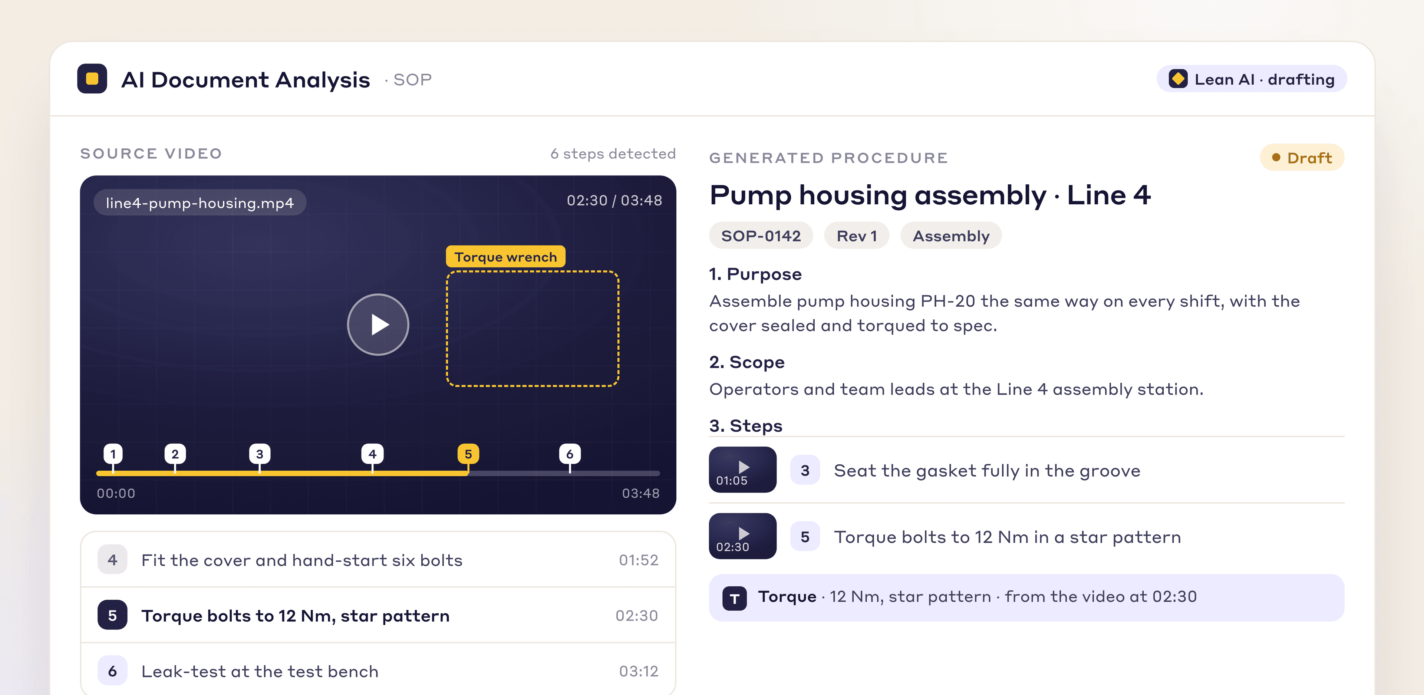1424x695 pixels.
Task: Click the 1. Purpose heading
Action: [755, 274]
